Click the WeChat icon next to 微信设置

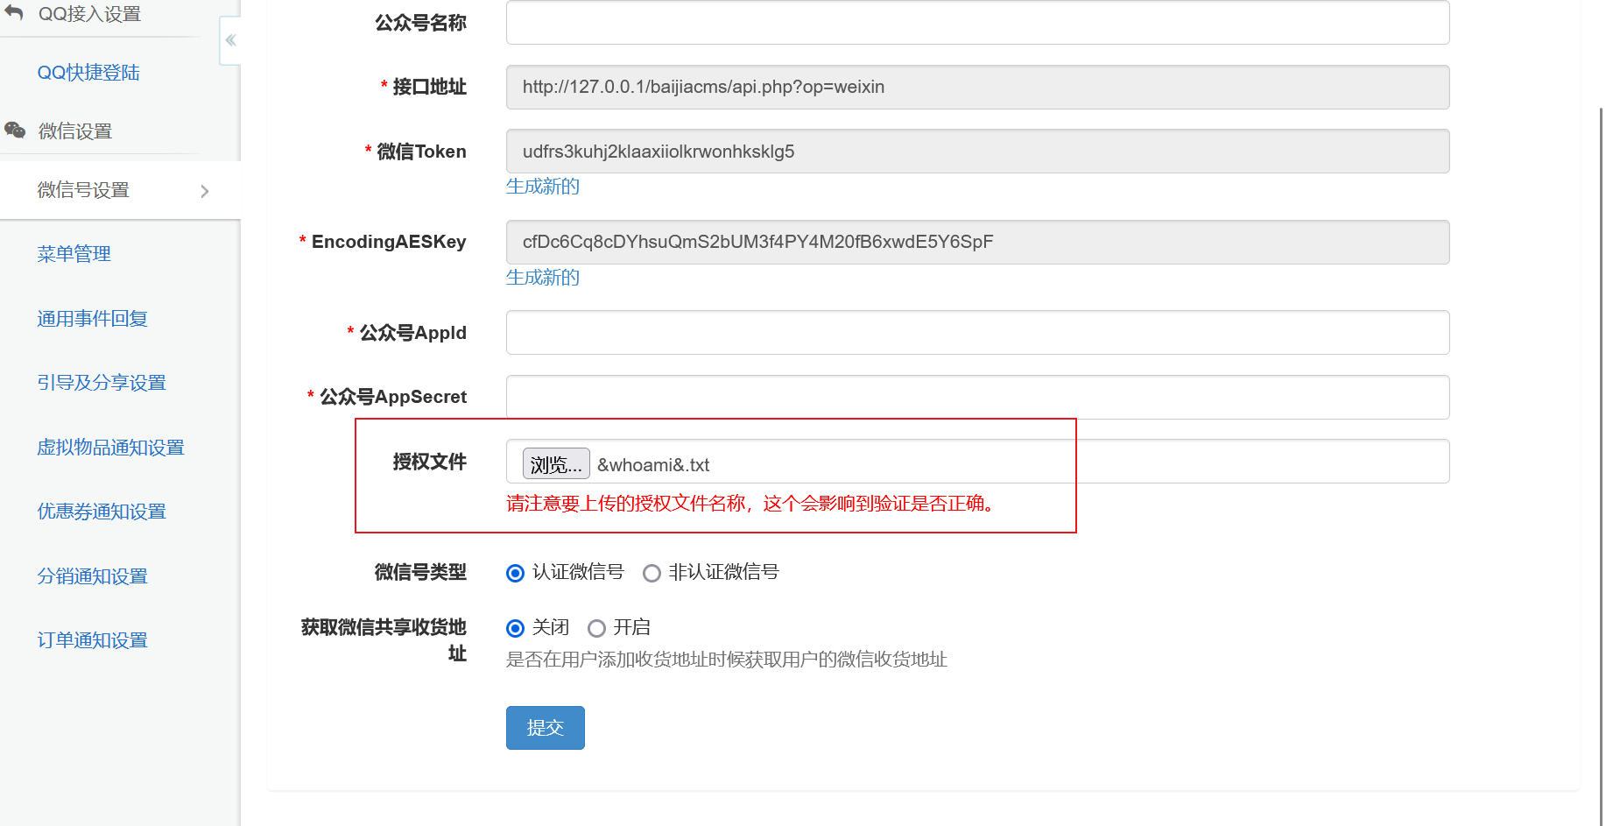(15, 130)
